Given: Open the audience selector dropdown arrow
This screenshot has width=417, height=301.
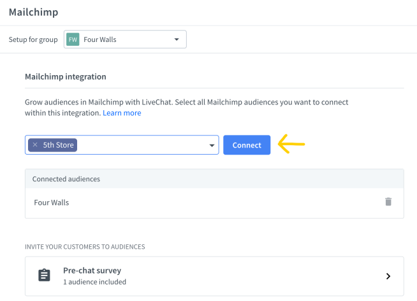Looking at the screenshot, I should coord(212,146).
